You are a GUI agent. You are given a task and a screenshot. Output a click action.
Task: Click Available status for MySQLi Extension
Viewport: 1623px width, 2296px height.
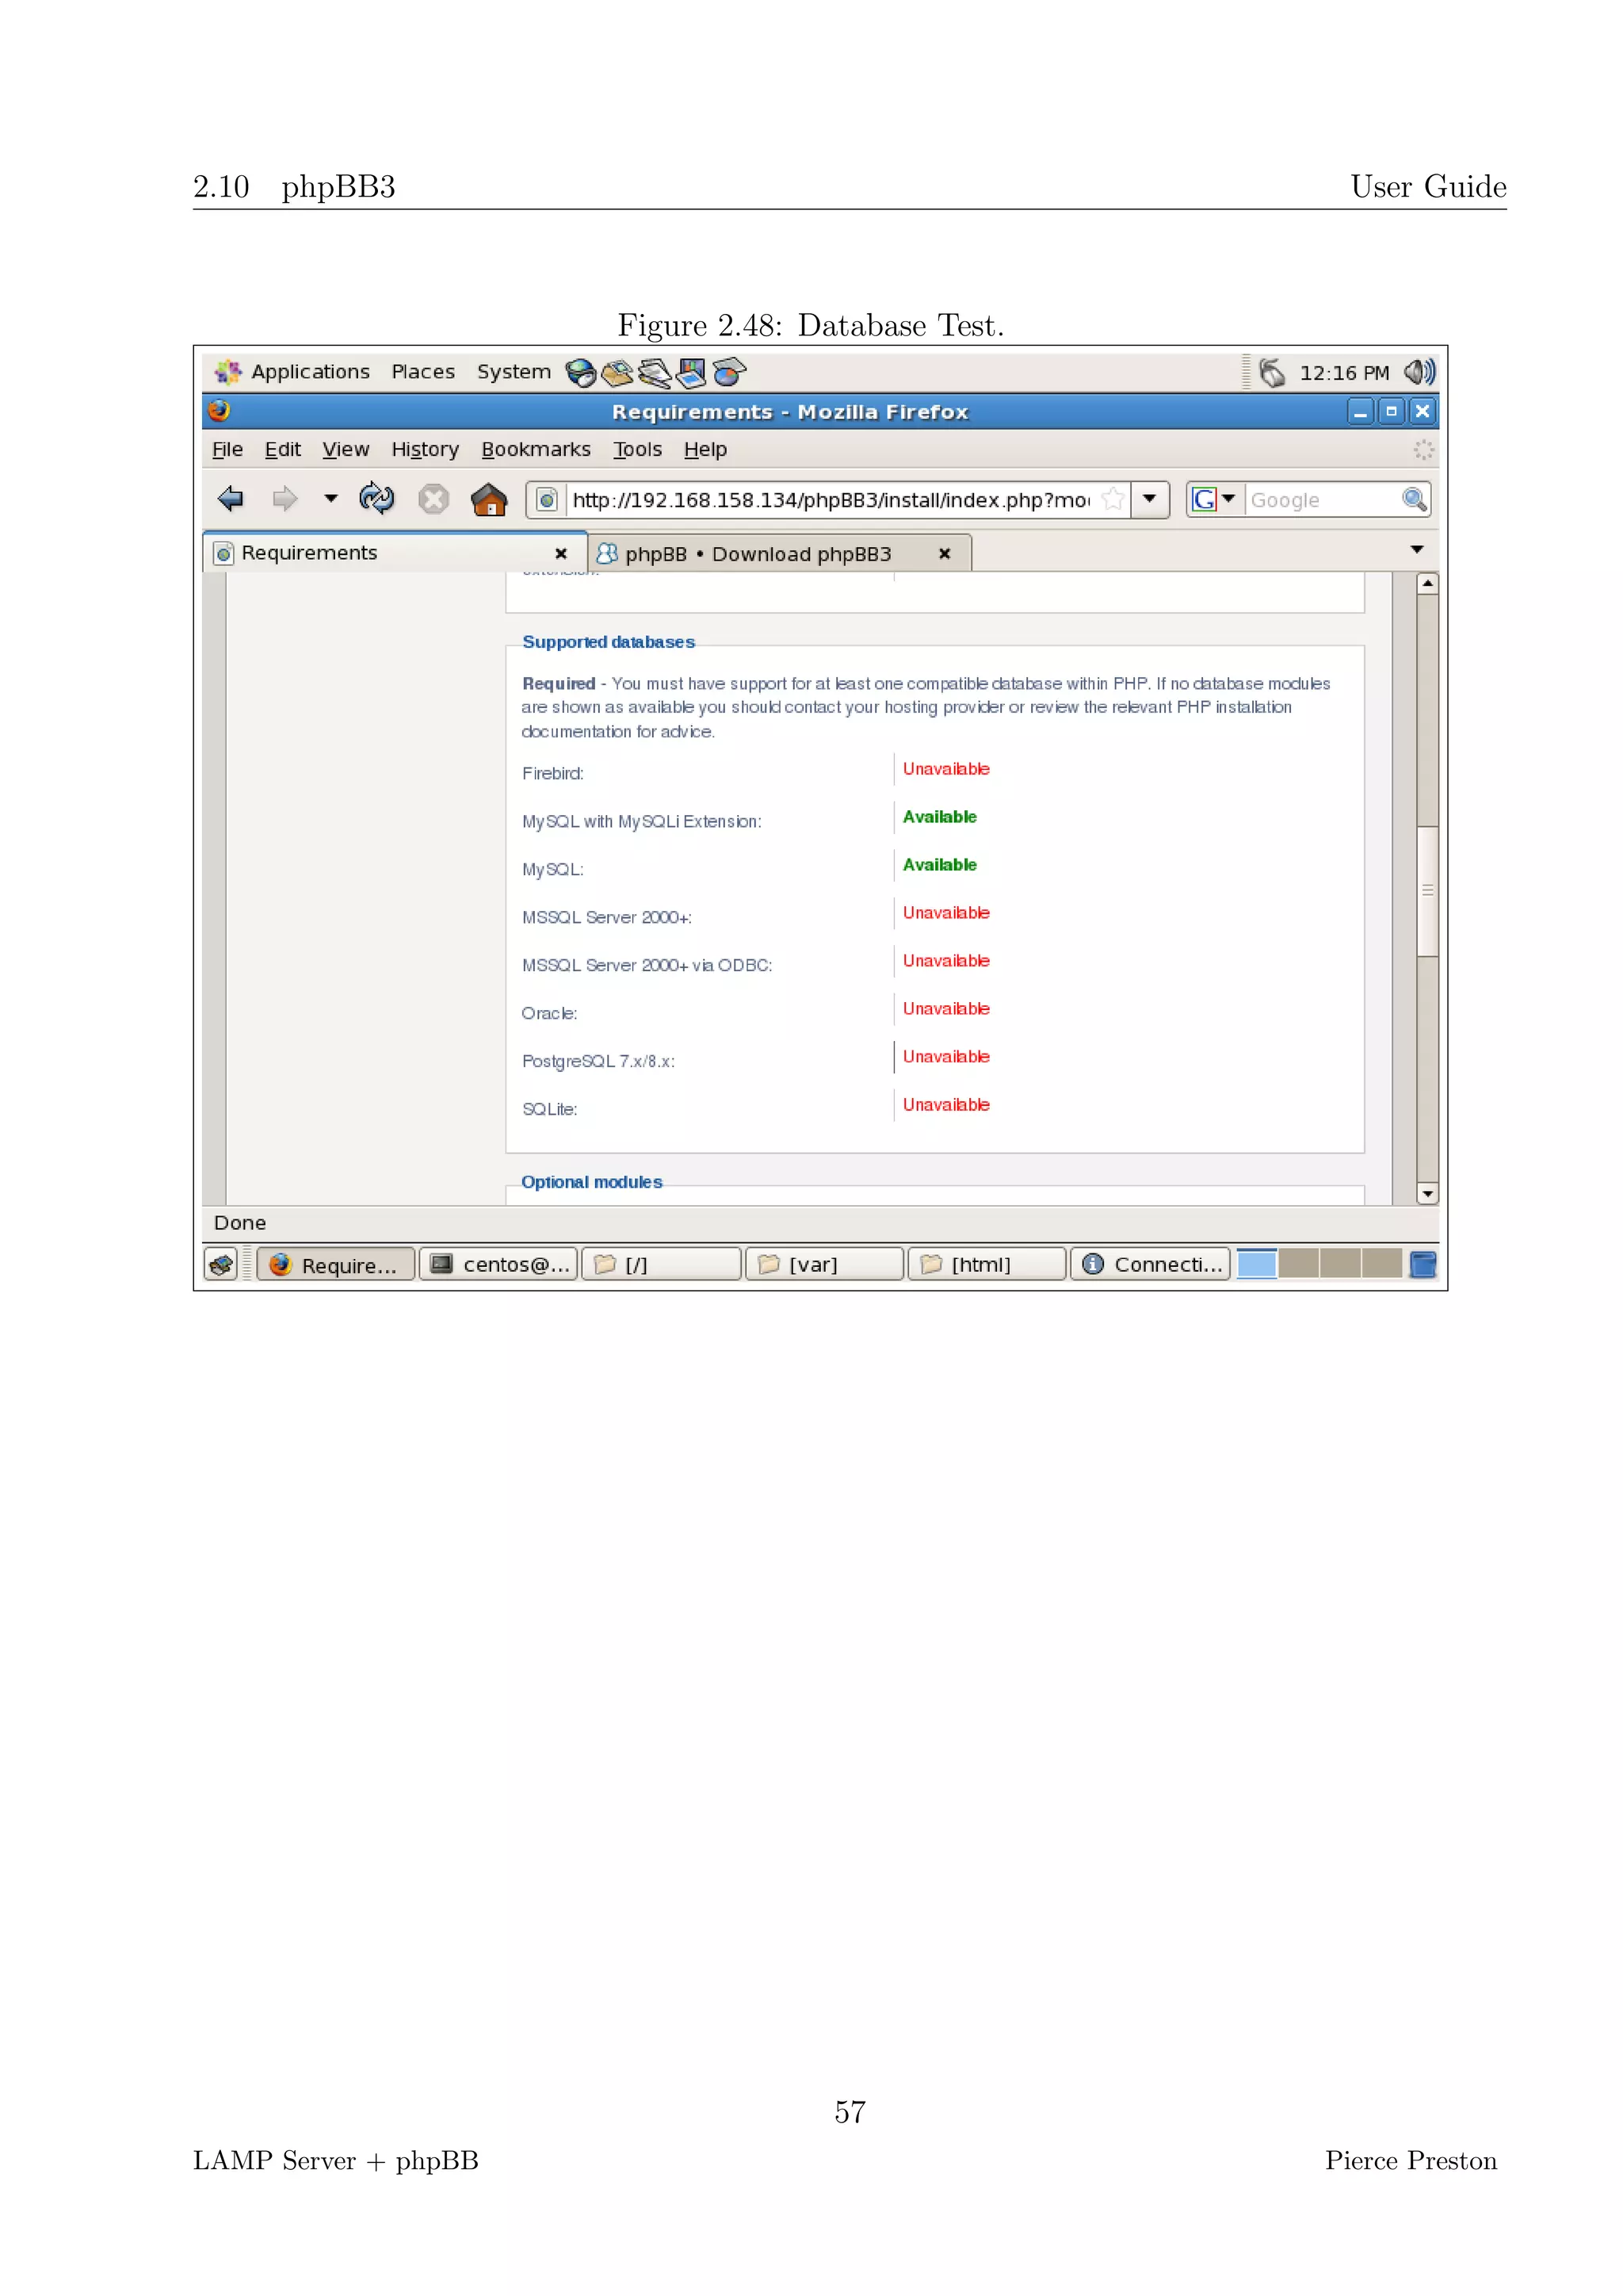click(939, 817)
